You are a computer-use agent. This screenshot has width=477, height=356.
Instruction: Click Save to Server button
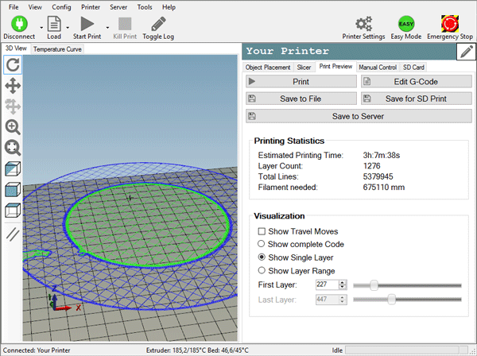click(359, 116)
